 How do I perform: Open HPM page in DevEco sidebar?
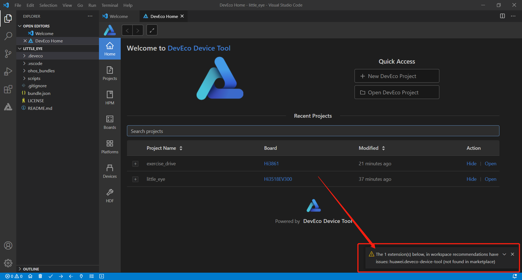pyautogui.click(x=110, y=98)
